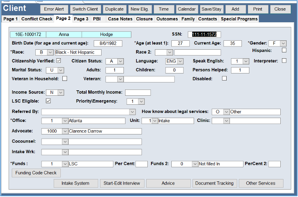Screen dimensions: 298x197
Task: Open the Case Notes tab
Action: tap(120, 19)
